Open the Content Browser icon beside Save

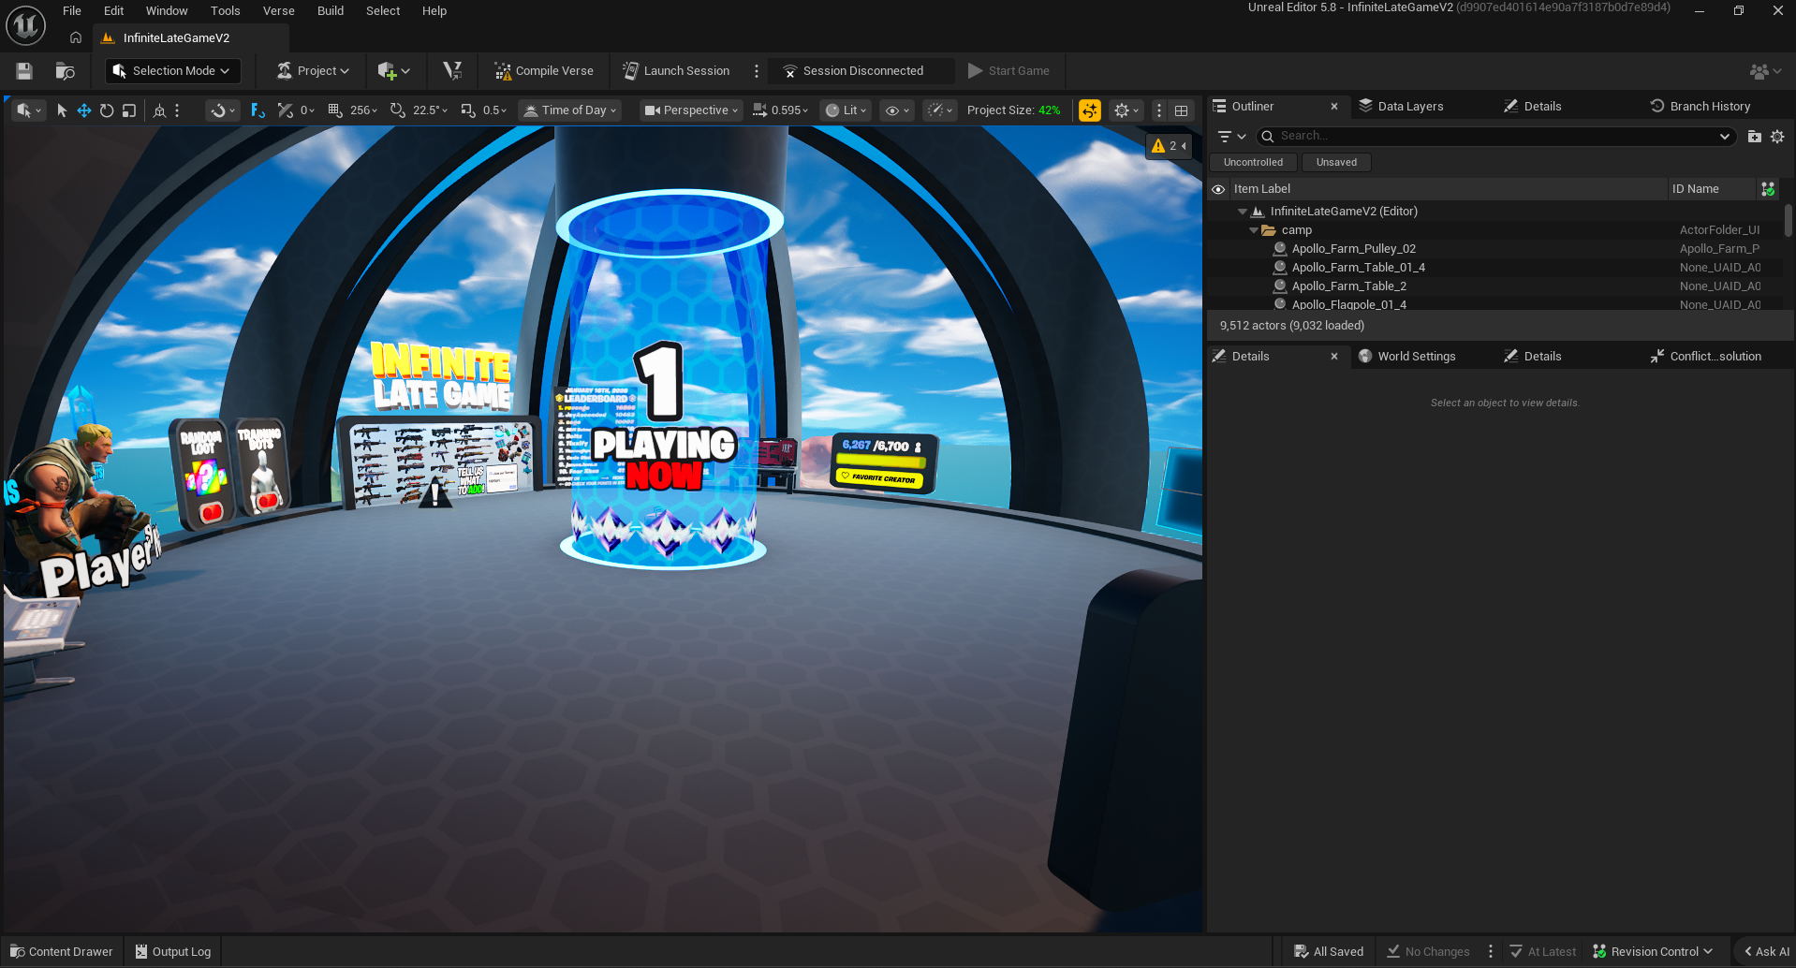coord(65,71)
